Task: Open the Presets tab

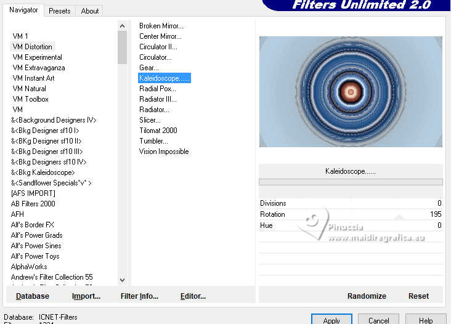Action: (x=60, y=11)
